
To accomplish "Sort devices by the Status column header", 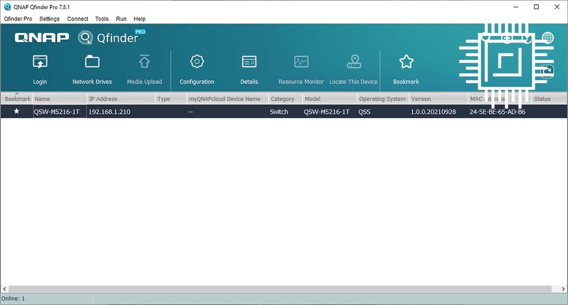I will 549,99.
